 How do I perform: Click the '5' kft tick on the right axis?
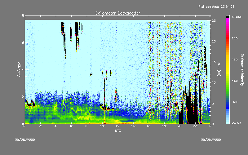pyautogui.click(x=213, y=103)
